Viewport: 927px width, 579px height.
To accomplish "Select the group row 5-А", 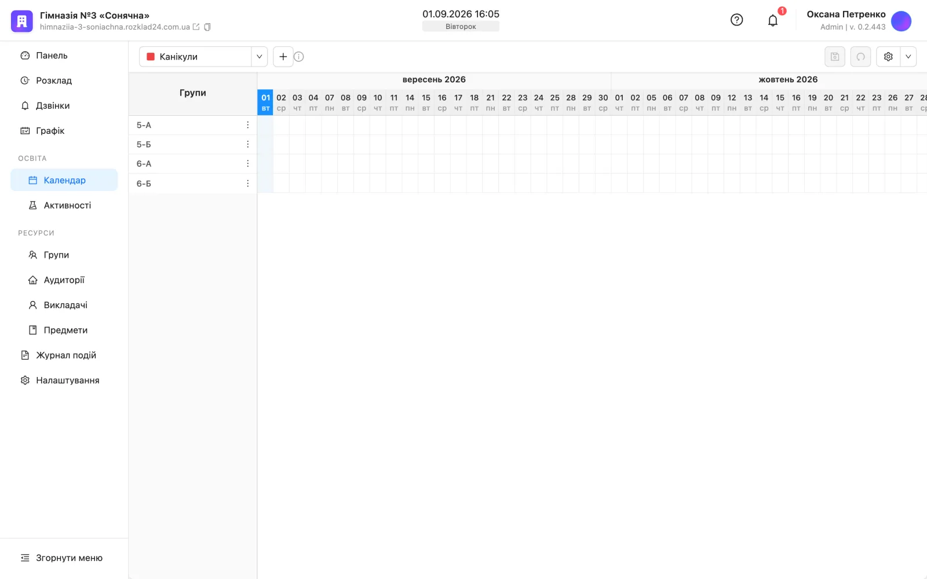I will pos(192,125).
